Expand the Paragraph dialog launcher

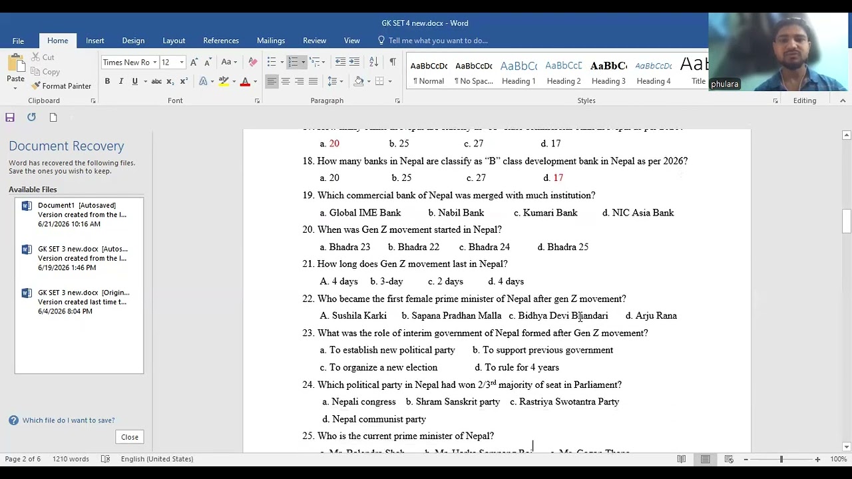coord(397,101)
